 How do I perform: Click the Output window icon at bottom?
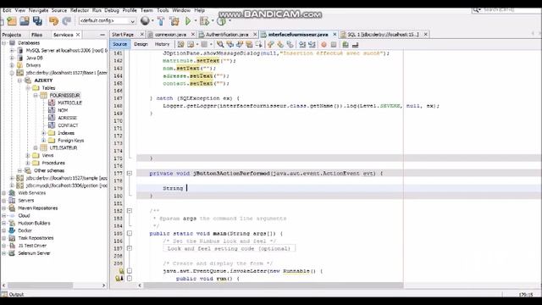pyautogui.click(x=4, y=294)
